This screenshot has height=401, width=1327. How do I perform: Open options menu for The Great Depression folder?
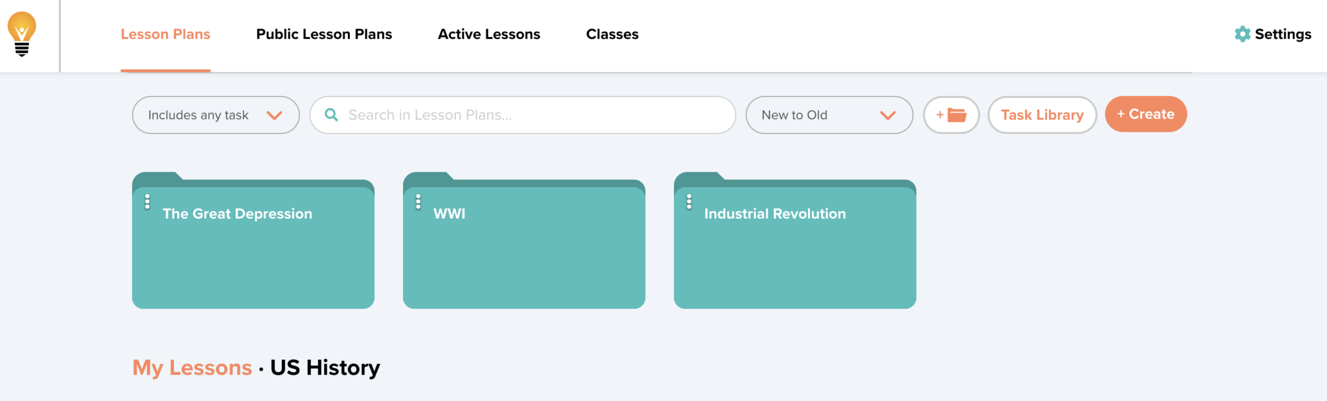pos(148,202)
